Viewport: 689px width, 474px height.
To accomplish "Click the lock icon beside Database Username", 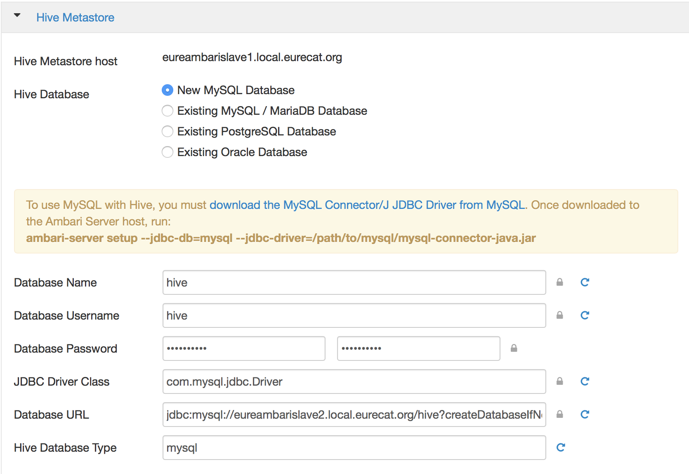I will point(559,315).
